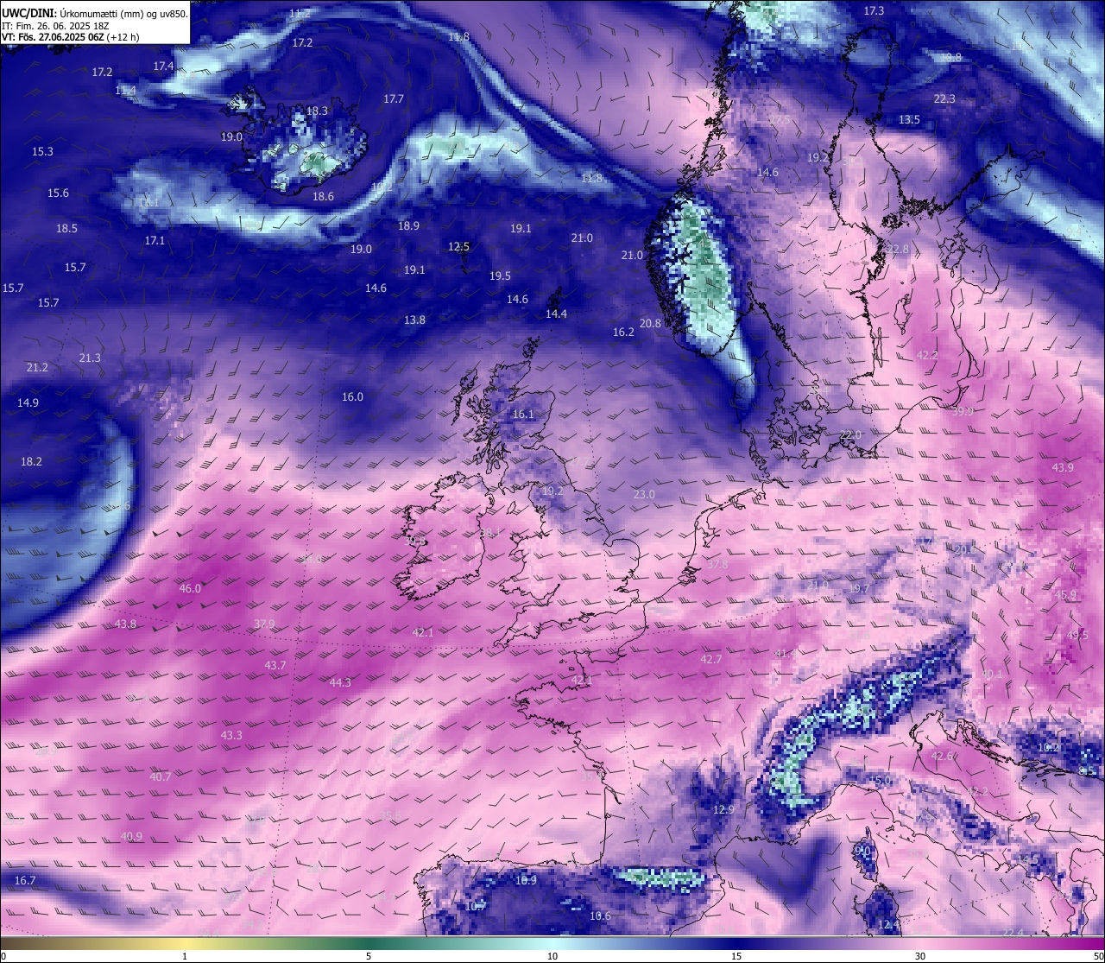Click the 13.5 value over northern Scandinavia
This screenshot has height=963, width=1105.
(x=909, y=119)
